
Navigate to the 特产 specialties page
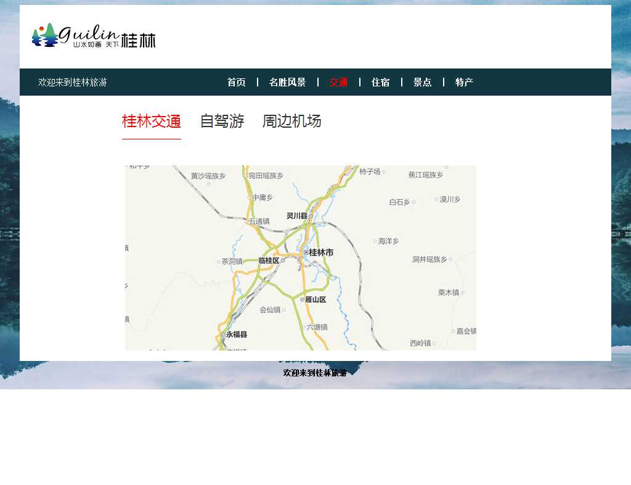(464, 82)
